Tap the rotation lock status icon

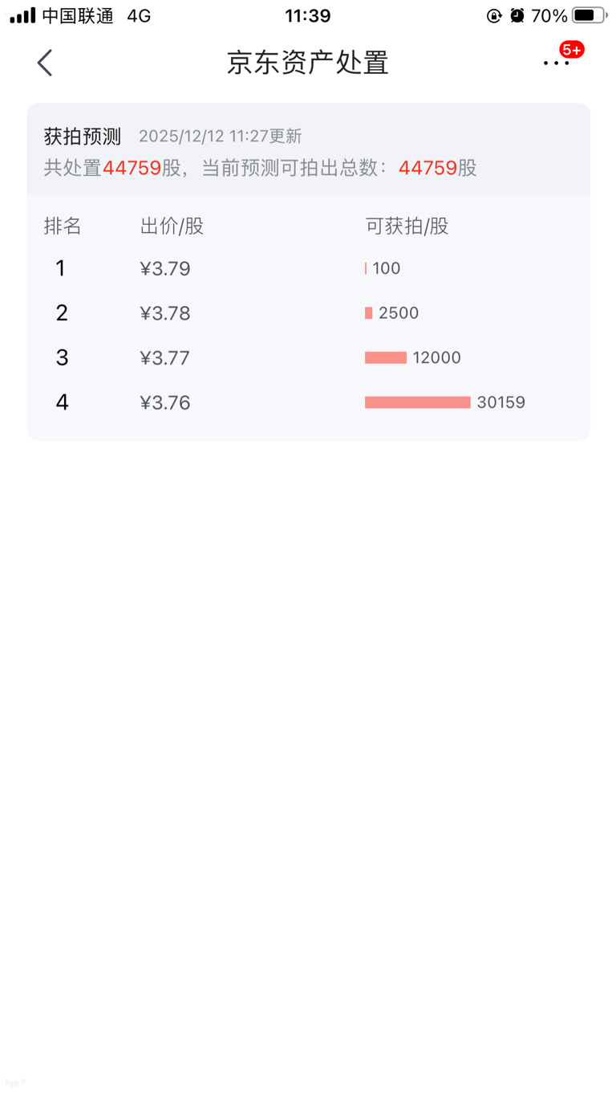pos(494,15)
